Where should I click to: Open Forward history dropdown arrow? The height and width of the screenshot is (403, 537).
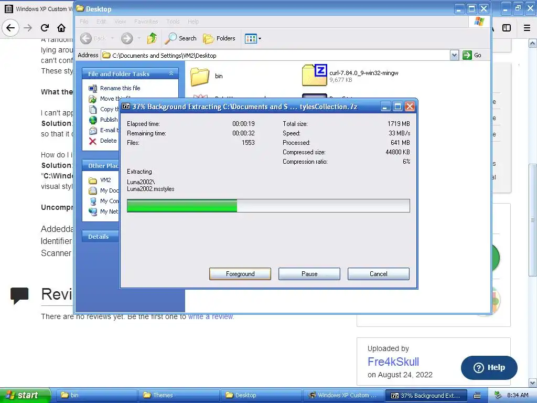point(138,38)
